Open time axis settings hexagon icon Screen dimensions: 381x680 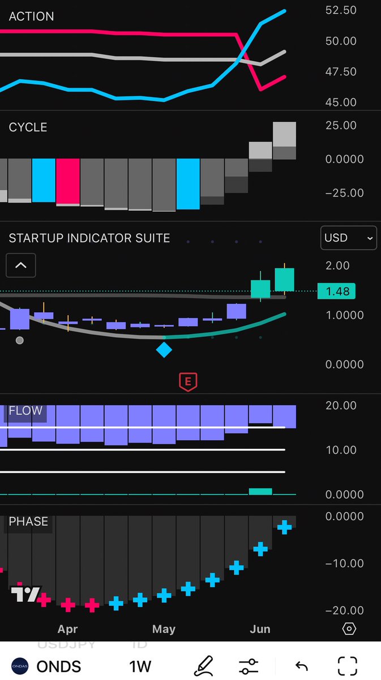tap(349, 629)
